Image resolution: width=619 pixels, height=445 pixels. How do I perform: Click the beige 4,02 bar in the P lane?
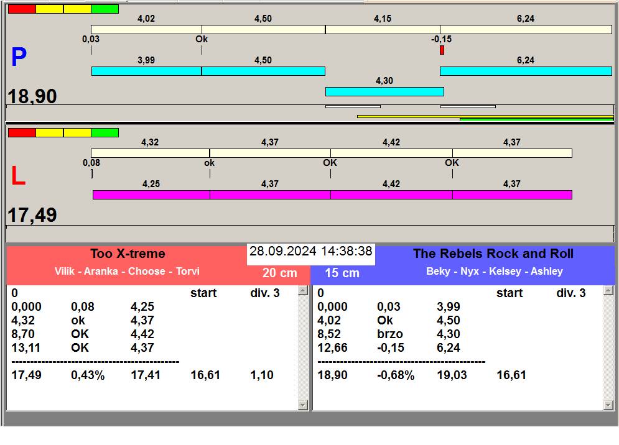146,30
